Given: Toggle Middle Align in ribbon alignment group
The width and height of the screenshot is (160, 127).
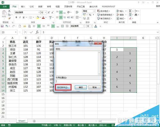Looking at the screenshot, I should click(61, 12).
